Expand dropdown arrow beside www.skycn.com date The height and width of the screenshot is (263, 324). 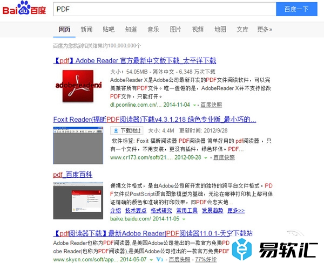(x=151, y=260)
